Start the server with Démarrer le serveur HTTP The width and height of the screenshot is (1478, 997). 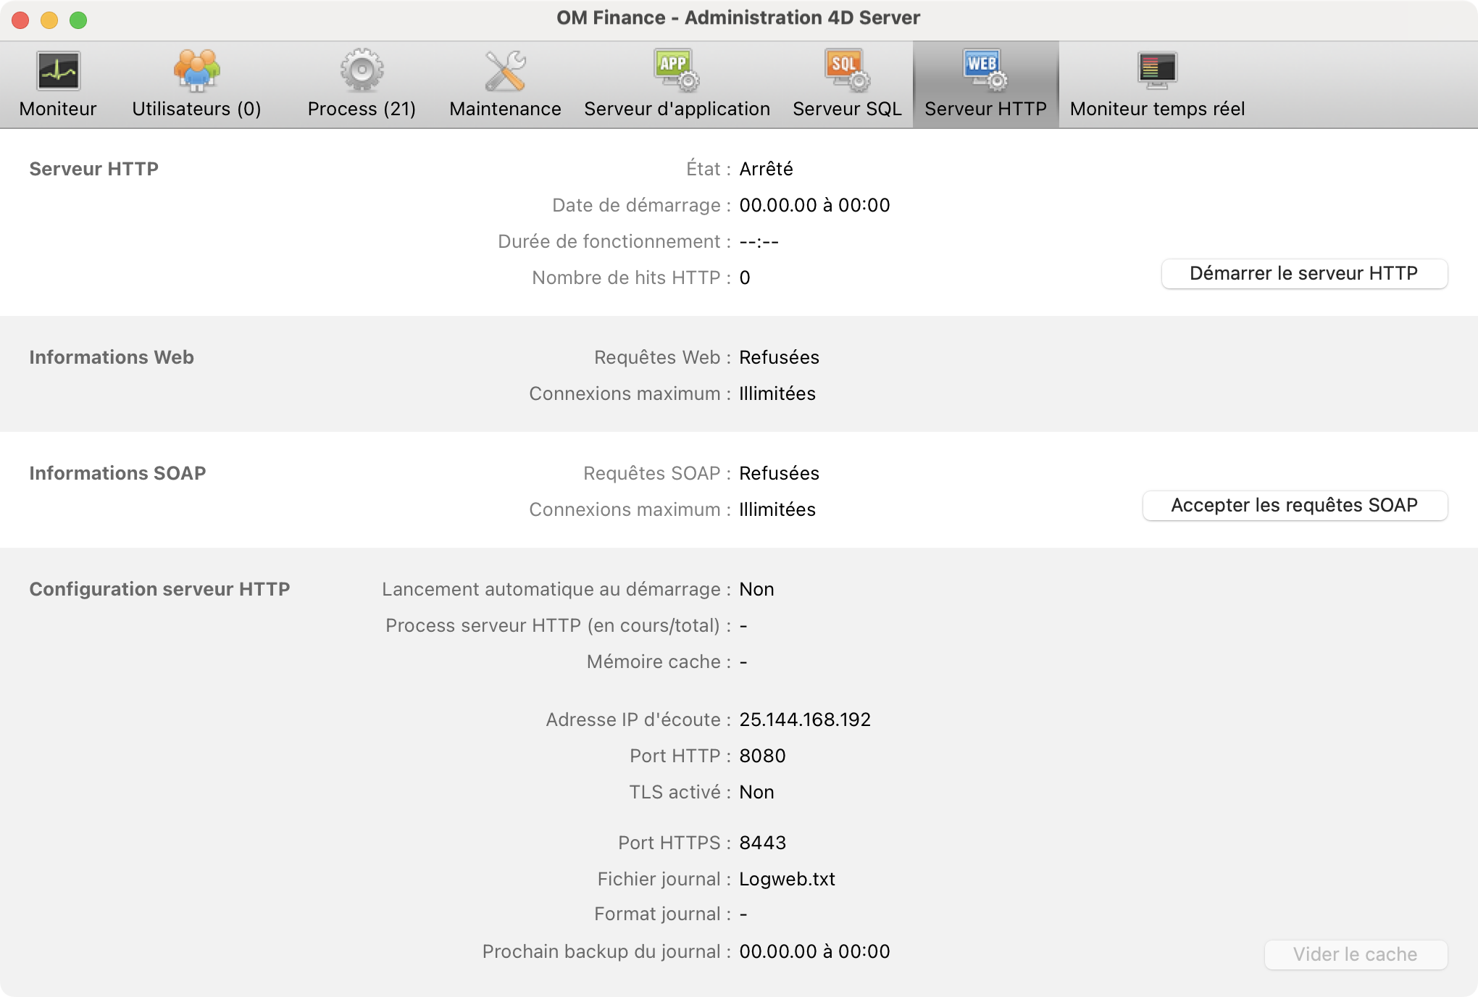[1304, 274]
